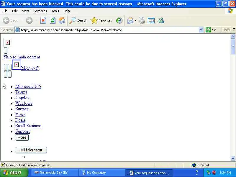Screen dimensions: 236x177
Task: Click the vertical scrollbar thumb
Action: pos(233,47)
